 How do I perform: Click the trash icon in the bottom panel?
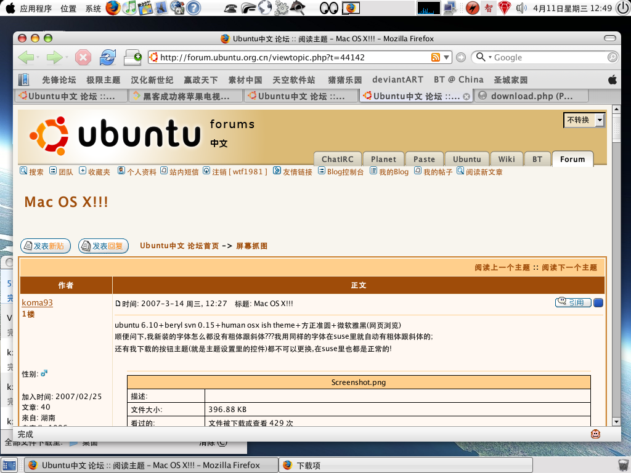point(624,465)
